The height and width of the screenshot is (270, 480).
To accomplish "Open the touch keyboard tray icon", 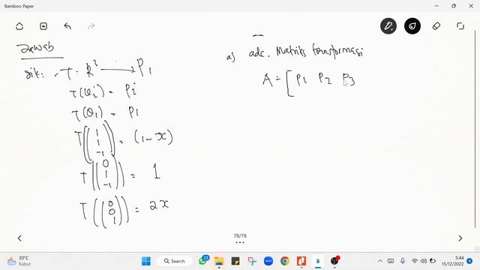I will [391, 261].
